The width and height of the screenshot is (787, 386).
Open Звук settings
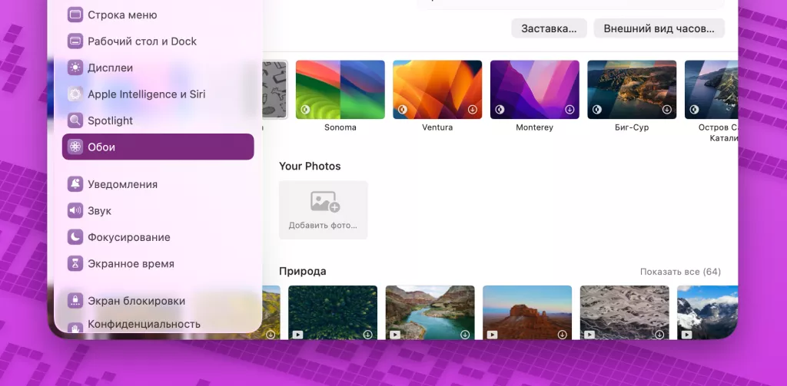(158, 210)
